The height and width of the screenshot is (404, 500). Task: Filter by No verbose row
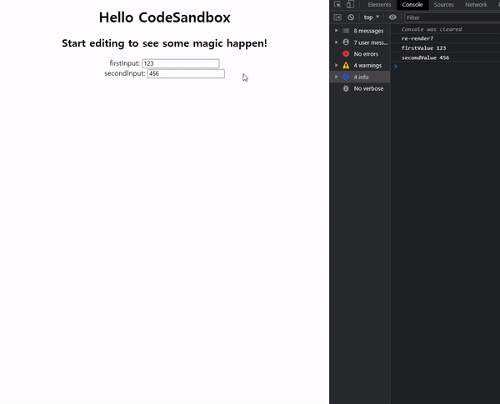pos(360,88)
